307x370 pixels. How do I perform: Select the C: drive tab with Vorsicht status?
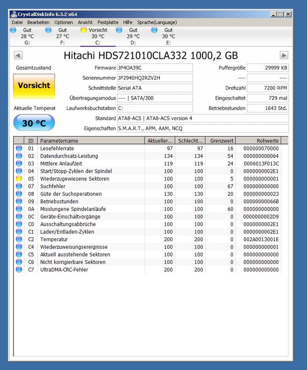(x=98, y=36)
